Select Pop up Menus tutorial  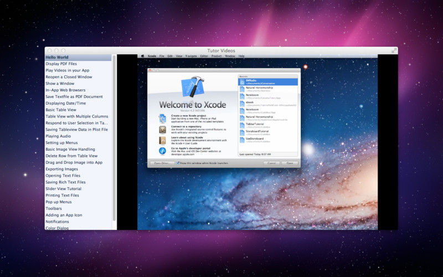click(78, 202)
